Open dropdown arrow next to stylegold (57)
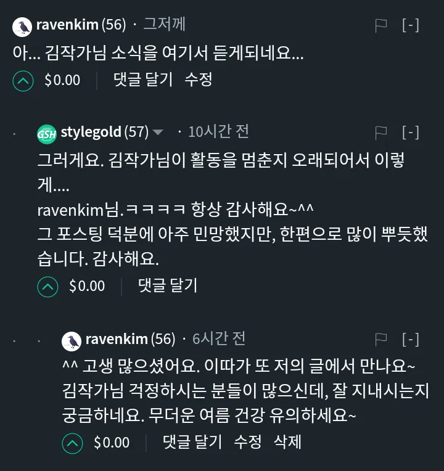Viewport: 444px width, 471px height. click(158, 133)
